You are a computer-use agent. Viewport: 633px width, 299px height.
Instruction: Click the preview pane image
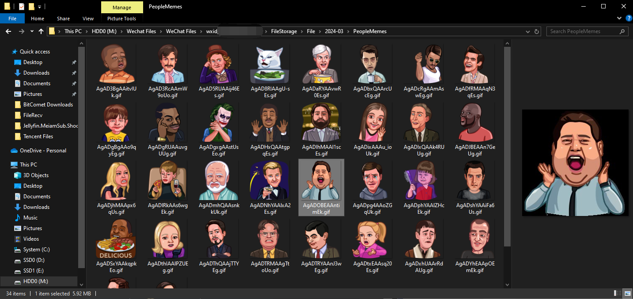tap(575, 163)
